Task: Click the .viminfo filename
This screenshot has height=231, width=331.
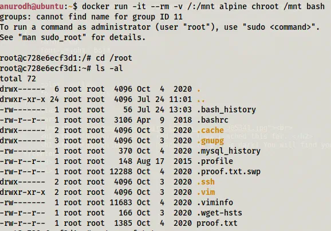Action: click(215, 202)
